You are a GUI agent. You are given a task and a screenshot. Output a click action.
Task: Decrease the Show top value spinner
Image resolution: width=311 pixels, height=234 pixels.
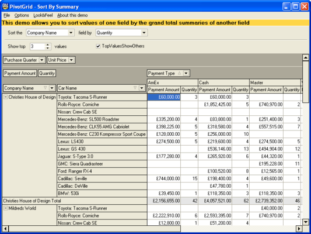(x=48, y=48)
